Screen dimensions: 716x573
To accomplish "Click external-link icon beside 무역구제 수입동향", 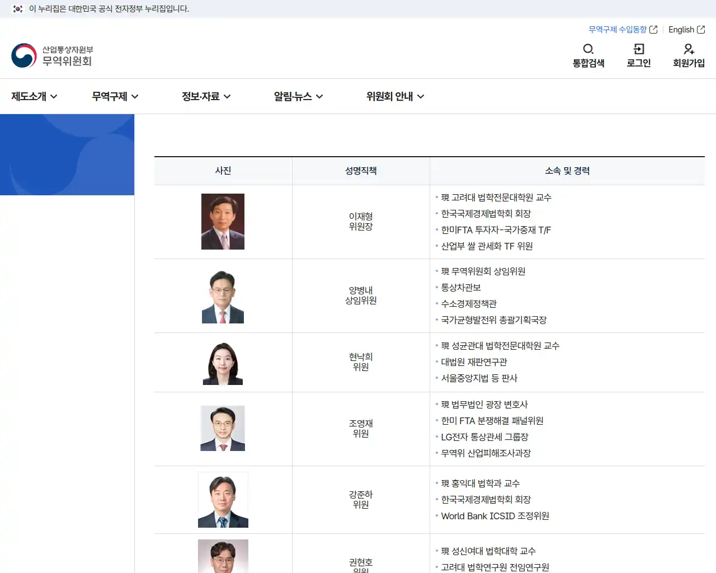I will click(x=653, y=30).
